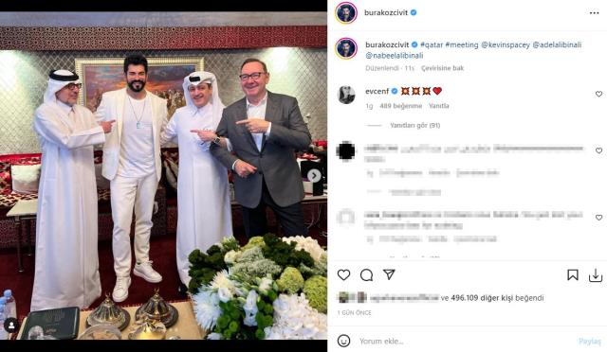Download the post using arrow icon
Screen dimensions: 607x352
[x=596, y=275]
